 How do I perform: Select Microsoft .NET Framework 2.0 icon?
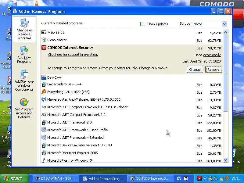point(44,122)
